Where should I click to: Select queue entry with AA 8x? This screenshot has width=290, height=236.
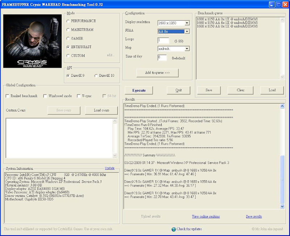coord(227,26)
